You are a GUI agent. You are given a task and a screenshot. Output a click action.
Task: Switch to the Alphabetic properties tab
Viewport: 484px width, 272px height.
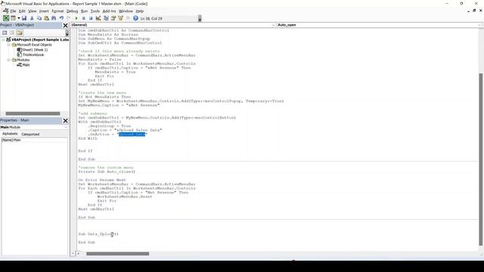point(10,134)
